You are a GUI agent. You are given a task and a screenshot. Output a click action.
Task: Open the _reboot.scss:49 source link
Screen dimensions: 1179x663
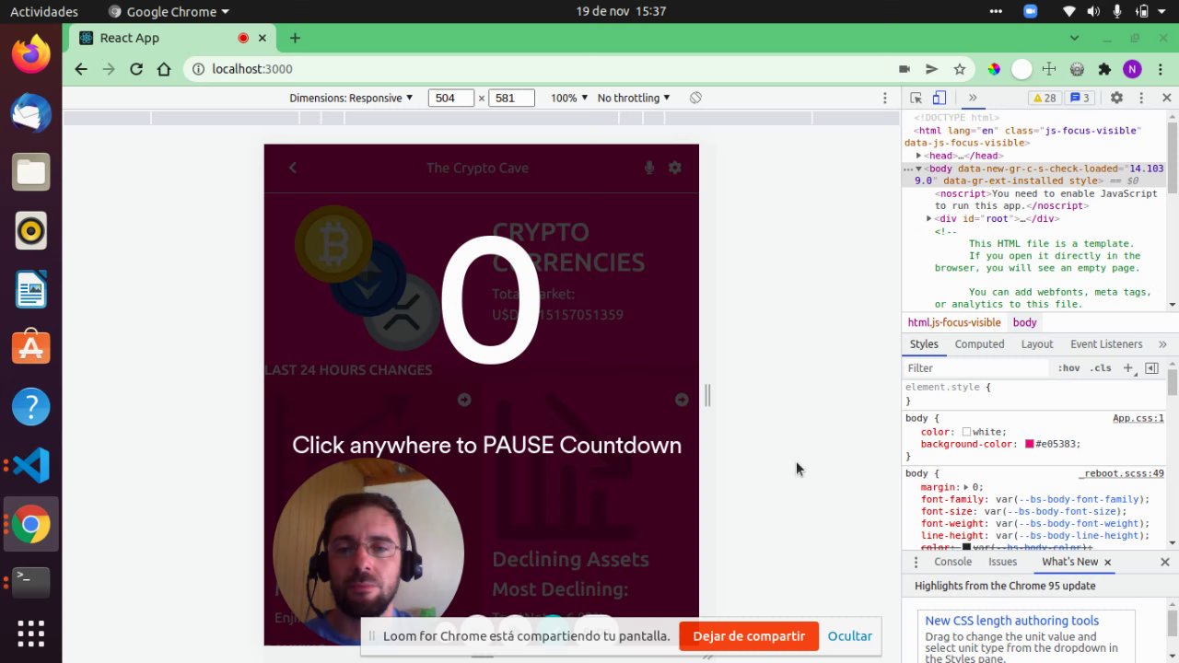(1122, 473)
